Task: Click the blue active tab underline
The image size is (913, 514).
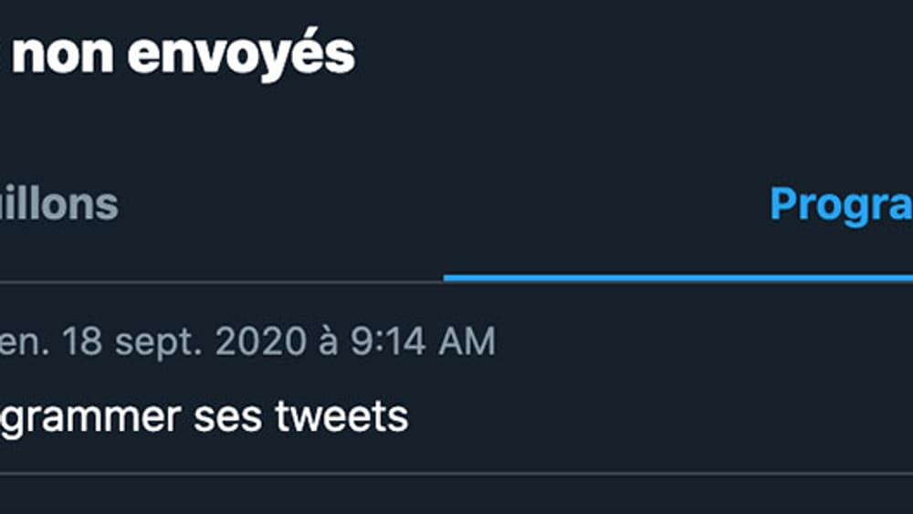Action: [677, 278]
